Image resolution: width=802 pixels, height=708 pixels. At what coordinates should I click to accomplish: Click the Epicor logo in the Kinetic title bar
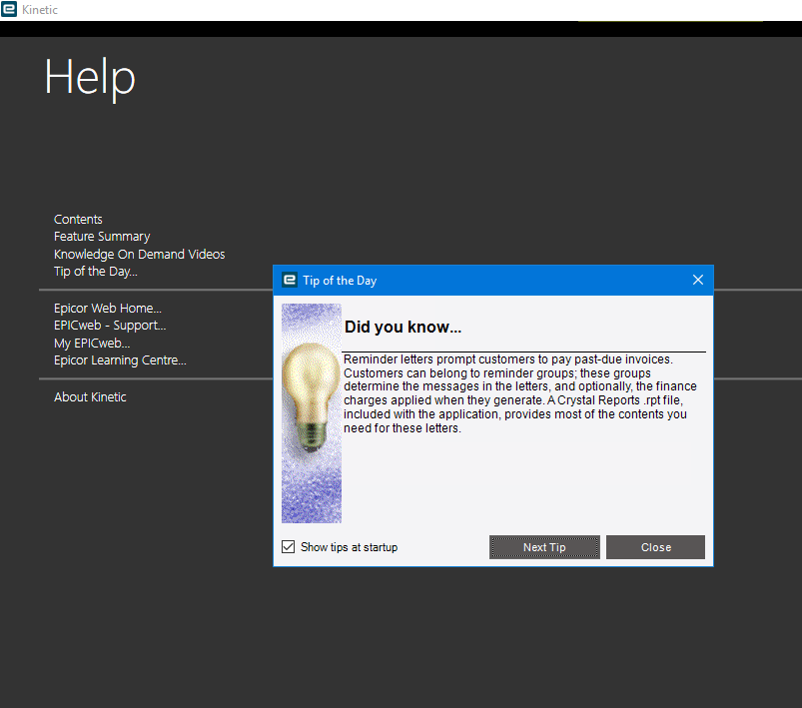pos(11,9)
